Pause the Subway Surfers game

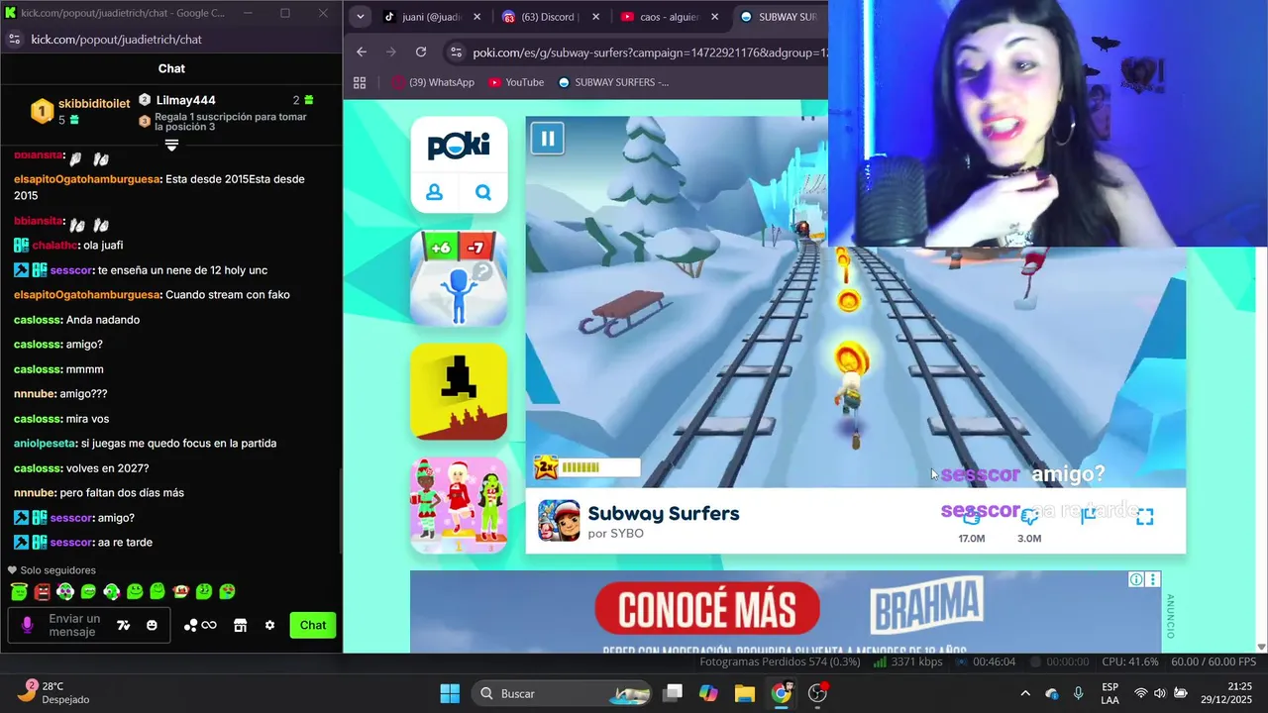pos(548,139)
